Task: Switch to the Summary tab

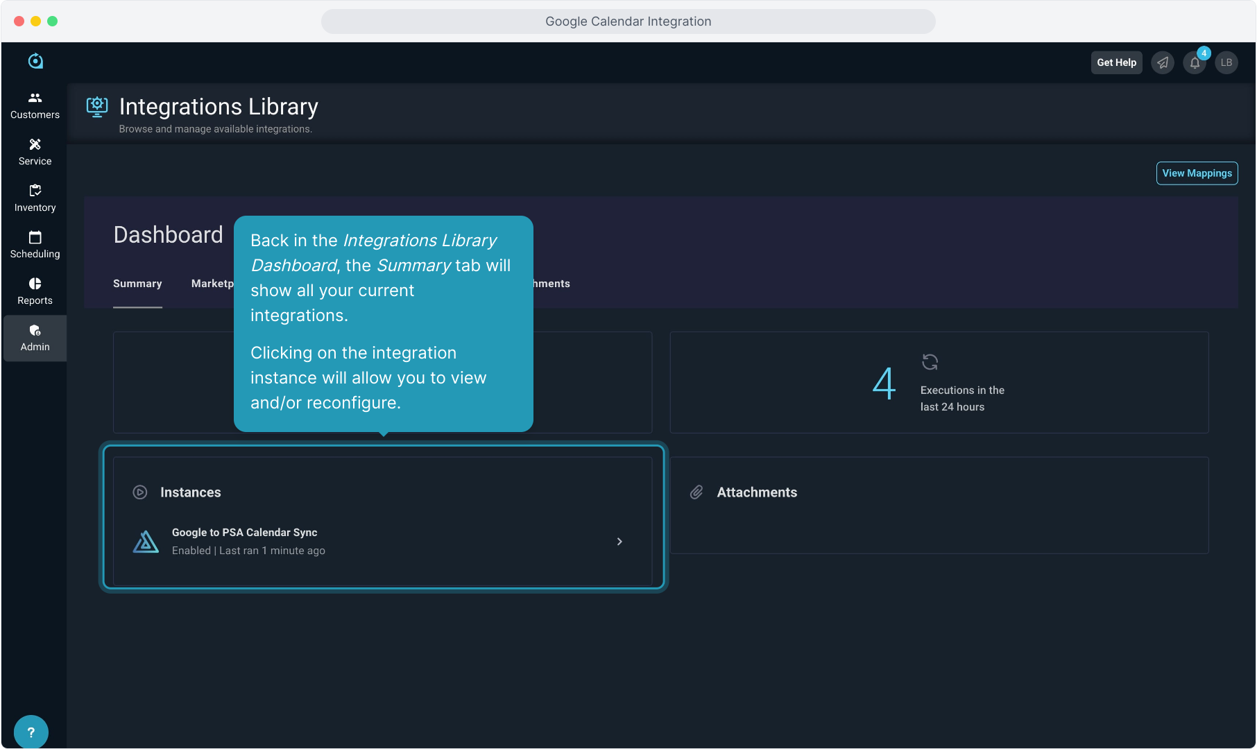Action: click(137, 284)
